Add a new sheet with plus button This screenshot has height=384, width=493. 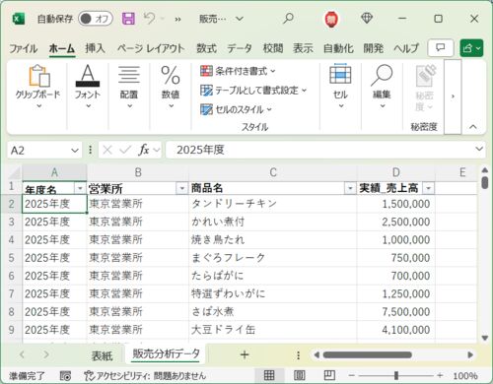245,354
